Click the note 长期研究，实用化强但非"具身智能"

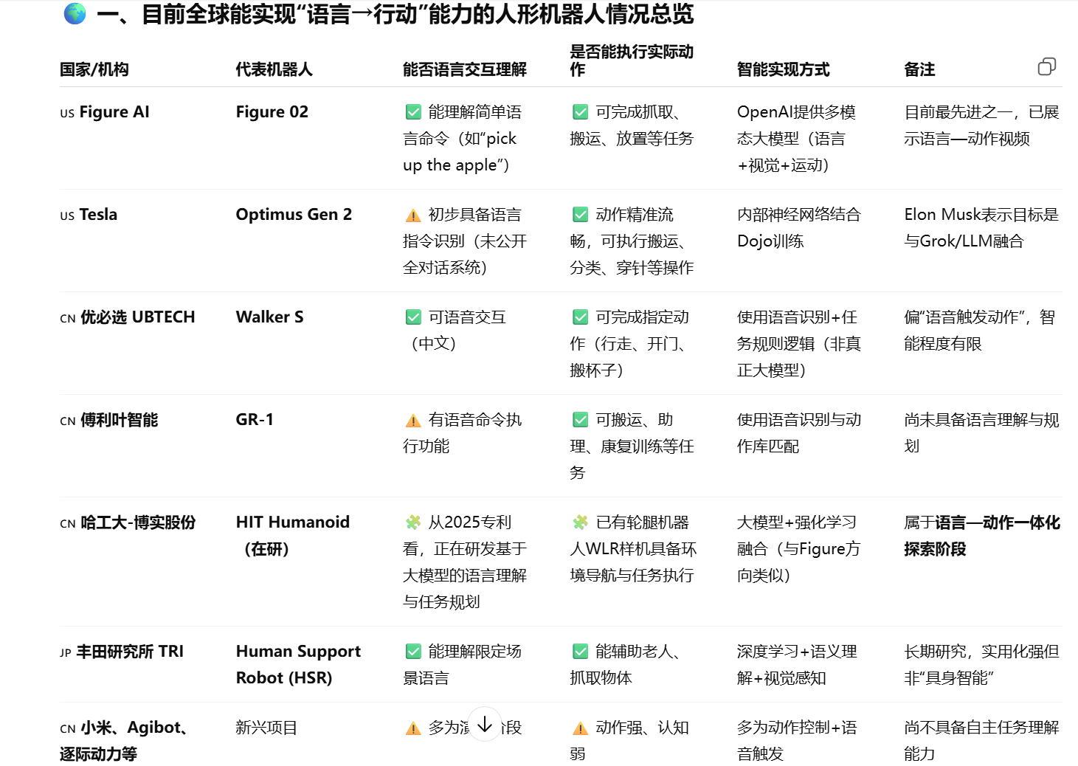[981, 665]
